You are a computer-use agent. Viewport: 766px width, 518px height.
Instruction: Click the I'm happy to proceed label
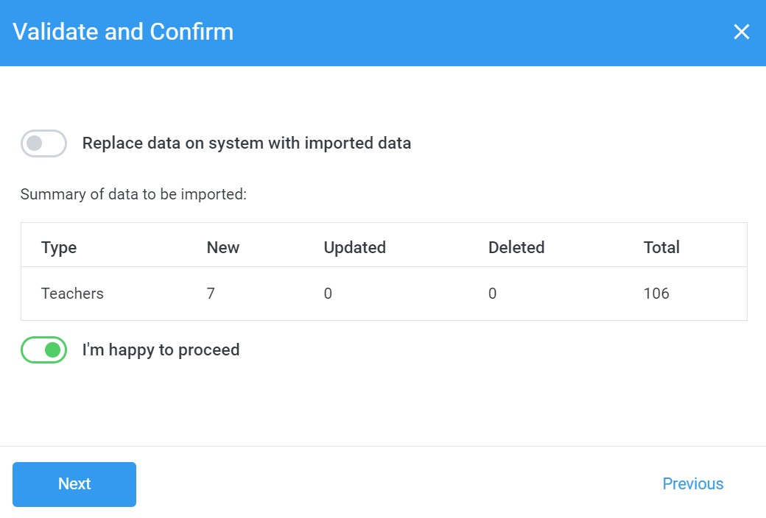pos(161,350)
